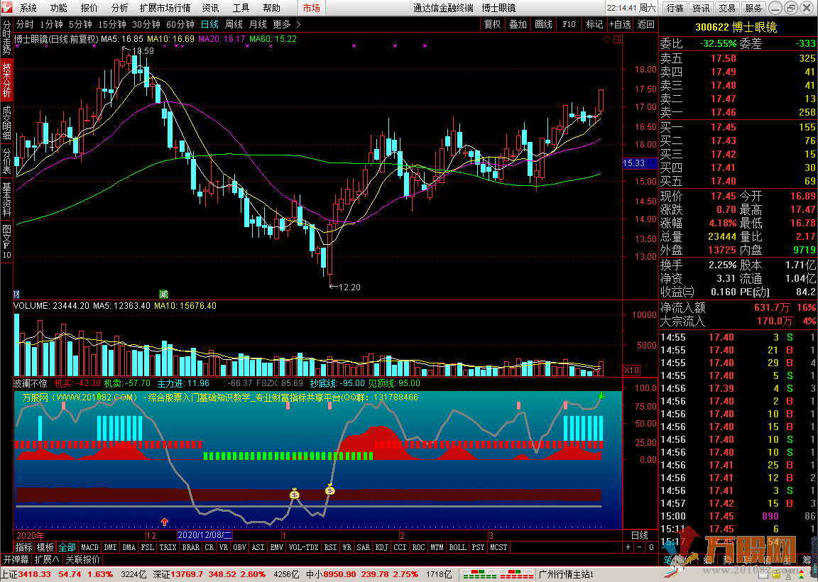The height and width of the screenshot is (582, 818).
Task: Open the 基本资料 sidebar tab
Action: point(6,199)
